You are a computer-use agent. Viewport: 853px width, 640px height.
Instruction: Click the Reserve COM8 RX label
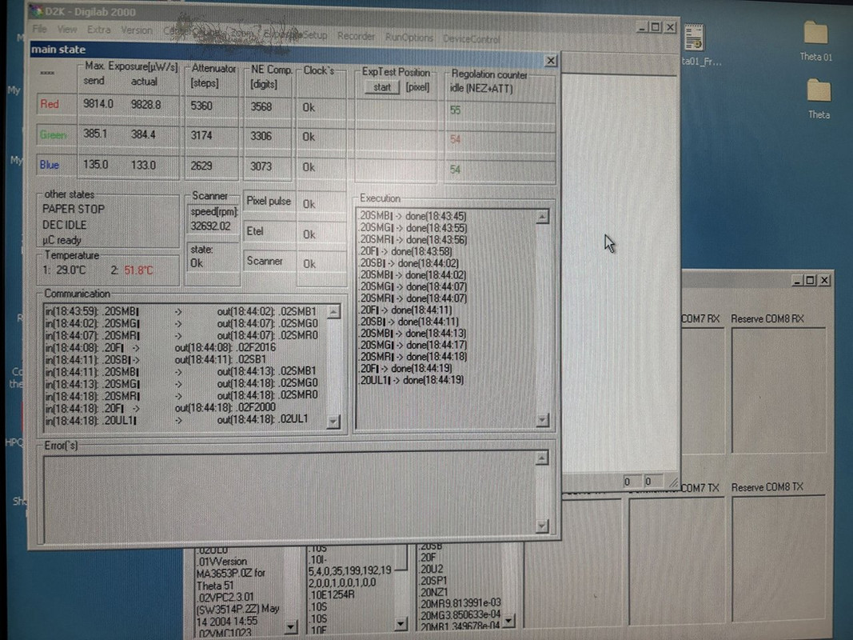[x=767, y=319]
